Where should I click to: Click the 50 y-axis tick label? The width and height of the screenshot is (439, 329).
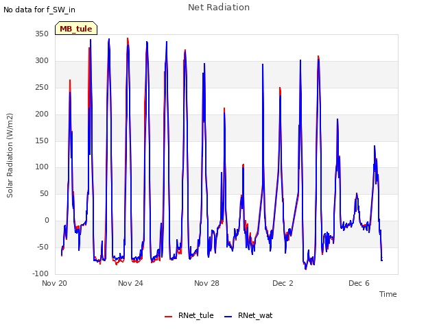pos(44,193)
